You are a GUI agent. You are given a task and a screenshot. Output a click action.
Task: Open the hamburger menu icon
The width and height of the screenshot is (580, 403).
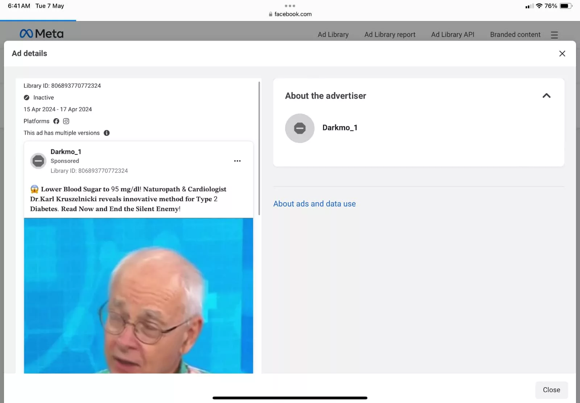coord(554,35)
